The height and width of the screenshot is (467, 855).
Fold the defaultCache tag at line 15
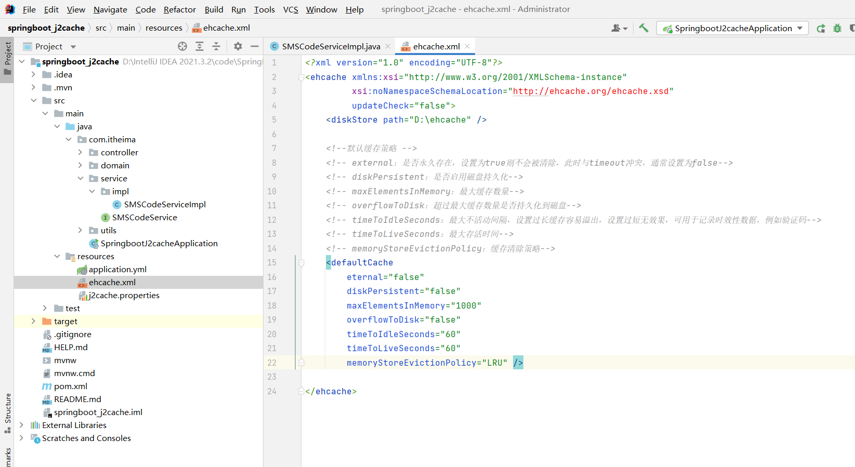click(x=301, y=263)
